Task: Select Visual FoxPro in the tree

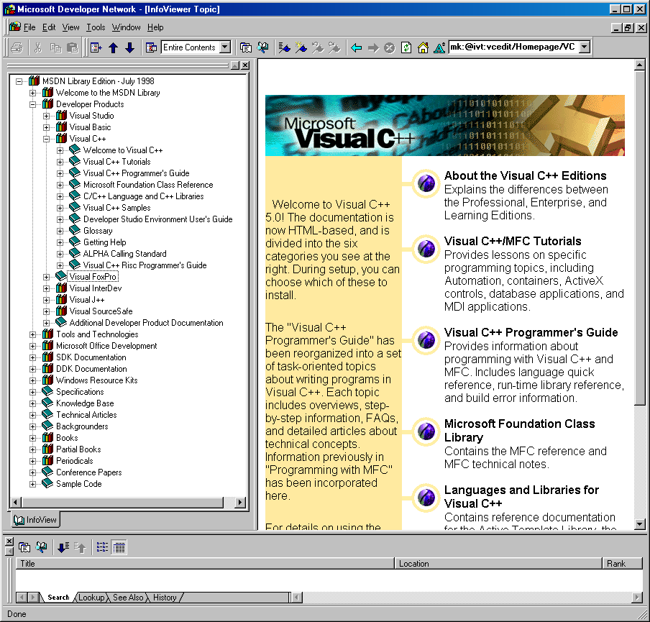Action: point(93,277)
